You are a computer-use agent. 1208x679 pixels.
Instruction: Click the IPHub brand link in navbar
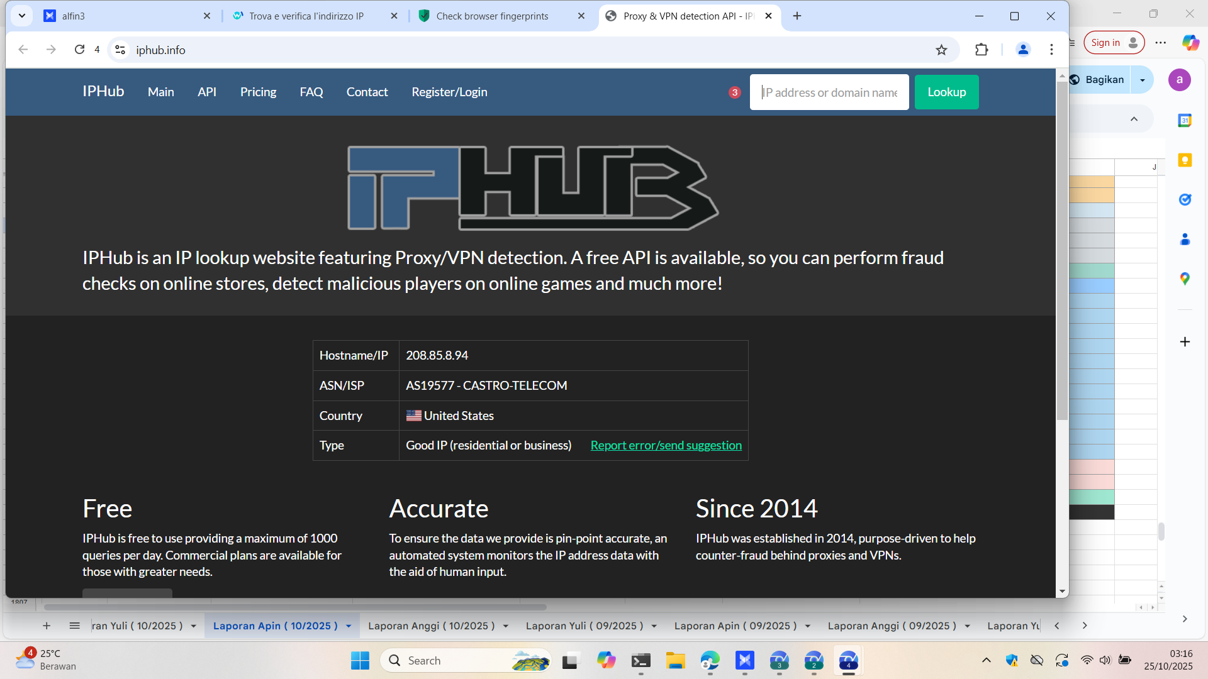103,91
